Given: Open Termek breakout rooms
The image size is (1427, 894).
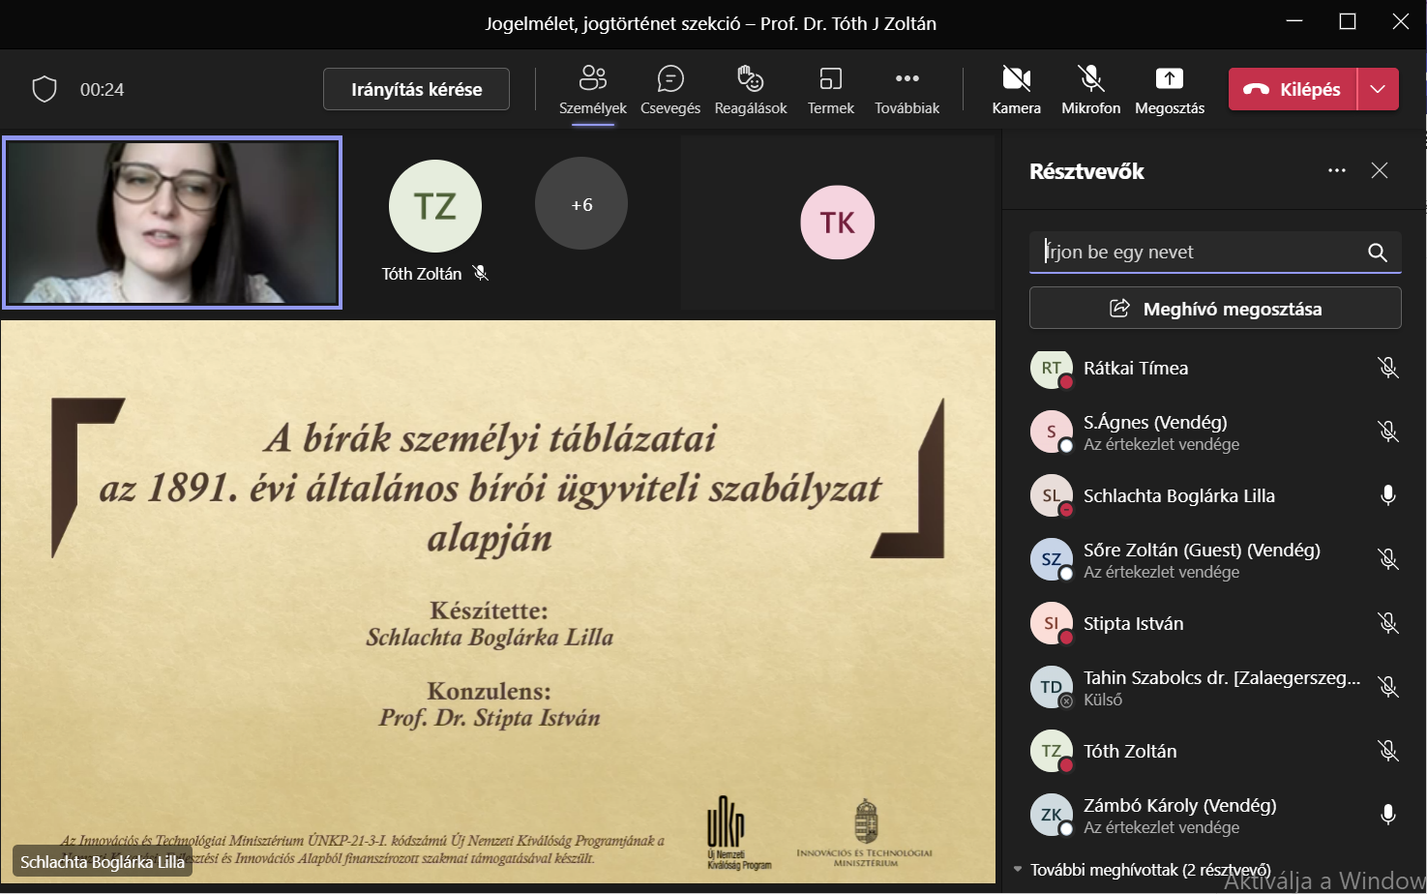Looking at the screenshot, I should (x=830, y=89).
